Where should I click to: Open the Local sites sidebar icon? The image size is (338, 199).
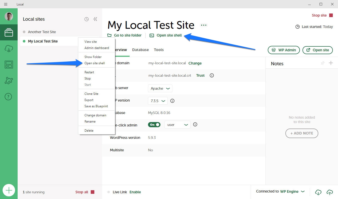9,32
